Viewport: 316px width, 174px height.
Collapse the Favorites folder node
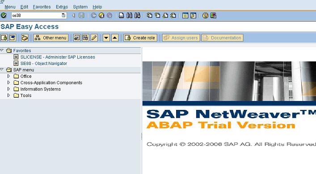tap(2, 50)
